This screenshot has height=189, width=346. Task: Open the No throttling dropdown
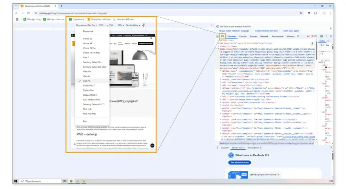[133, 25]
